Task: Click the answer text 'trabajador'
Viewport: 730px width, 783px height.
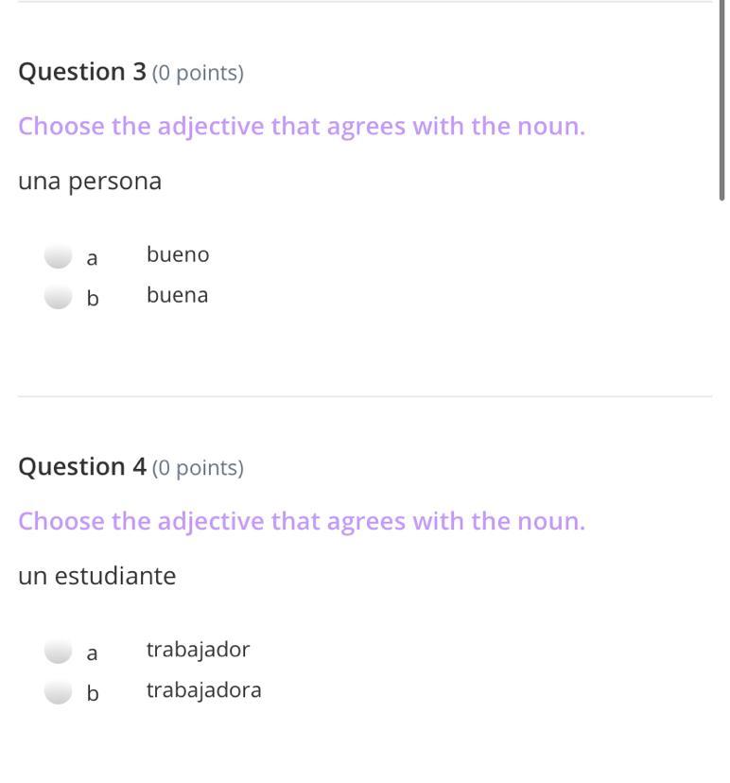Action: 198,650
